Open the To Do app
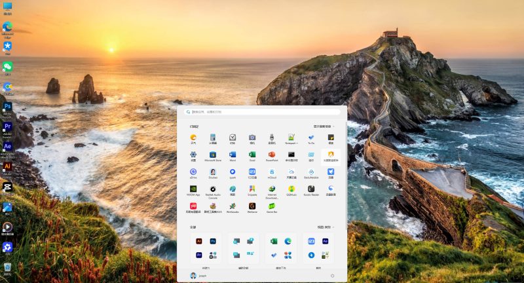 311,138
